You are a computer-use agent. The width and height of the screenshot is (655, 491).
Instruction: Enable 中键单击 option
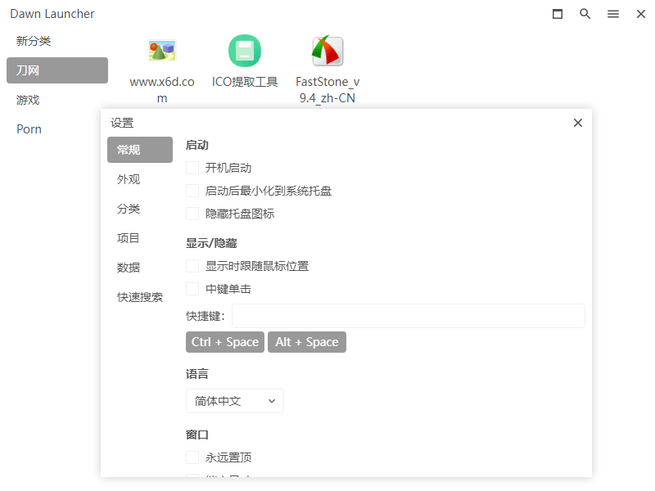tap(192, 288)
